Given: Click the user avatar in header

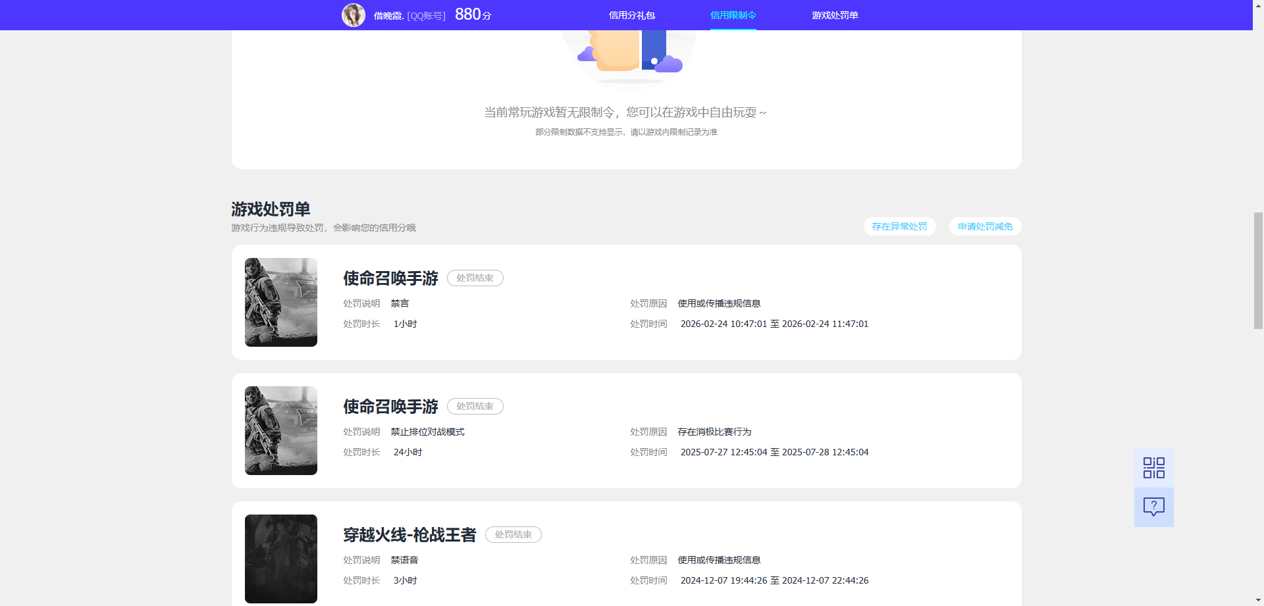Looking at the screenshot, I should 354,15.
